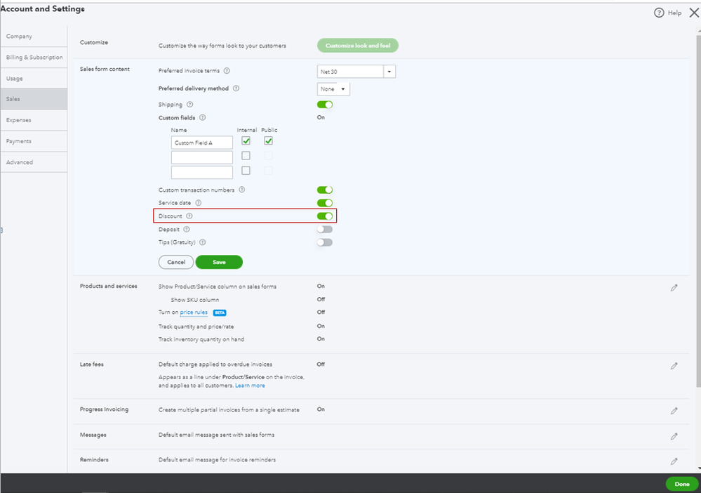
Task: Click the Help question mark icon
Action: pos(658,13)
